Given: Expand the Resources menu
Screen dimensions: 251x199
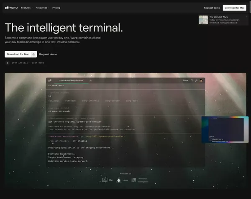Looking at the screenshot, I should point(42,8).
